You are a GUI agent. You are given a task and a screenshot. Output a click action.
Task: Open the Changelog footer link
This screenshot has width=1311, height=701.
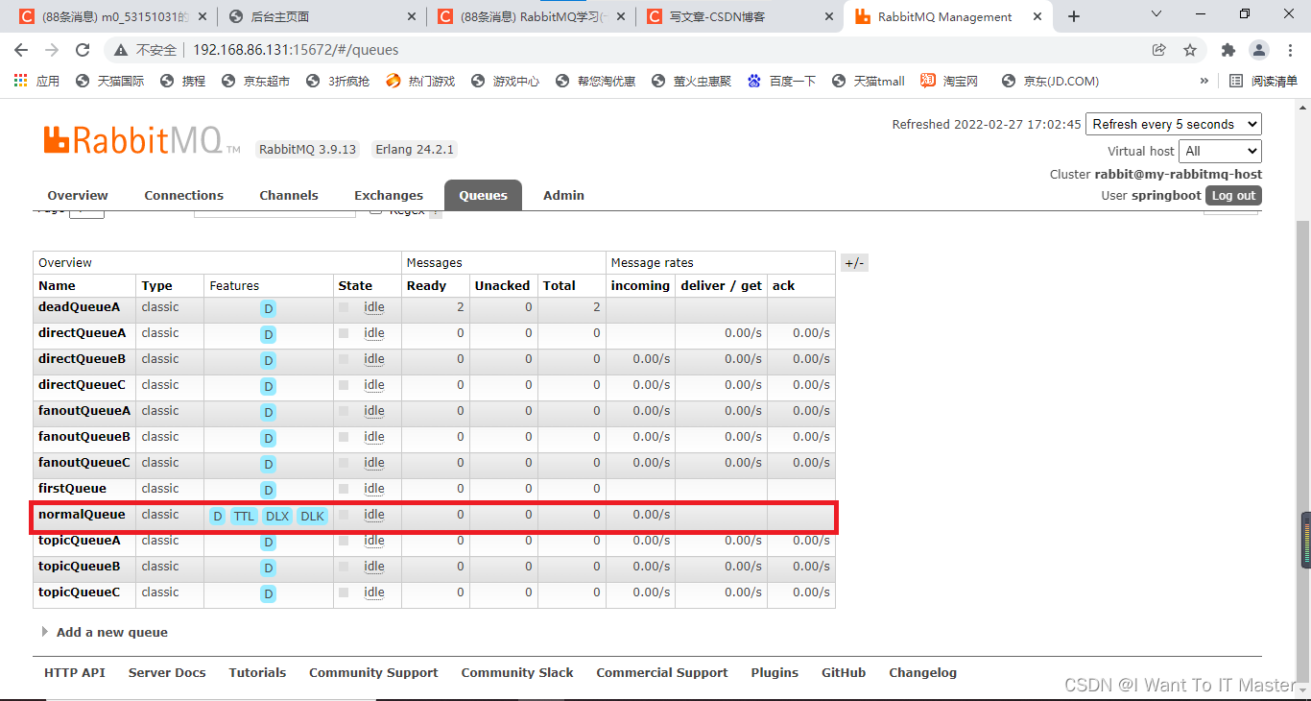click(x=922, y=672)
